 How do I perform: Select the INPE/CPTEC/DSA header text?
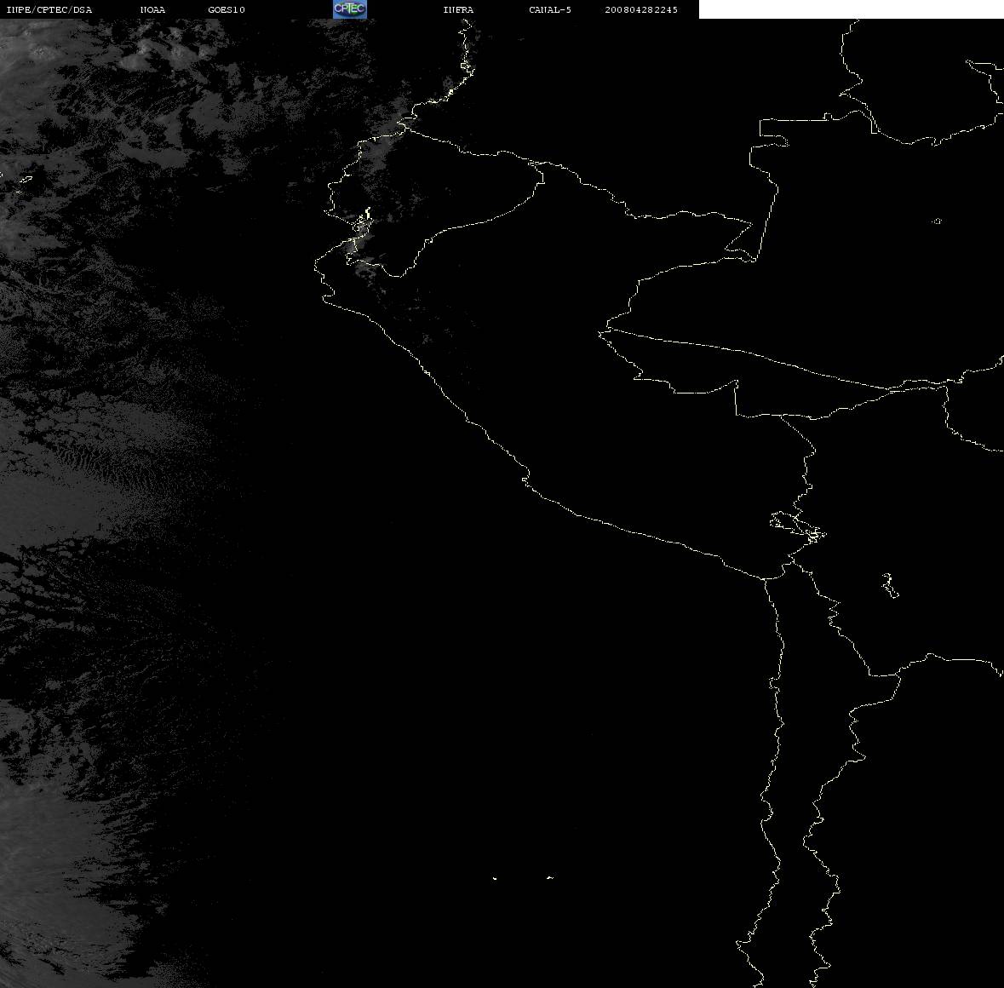click(49, 9)
